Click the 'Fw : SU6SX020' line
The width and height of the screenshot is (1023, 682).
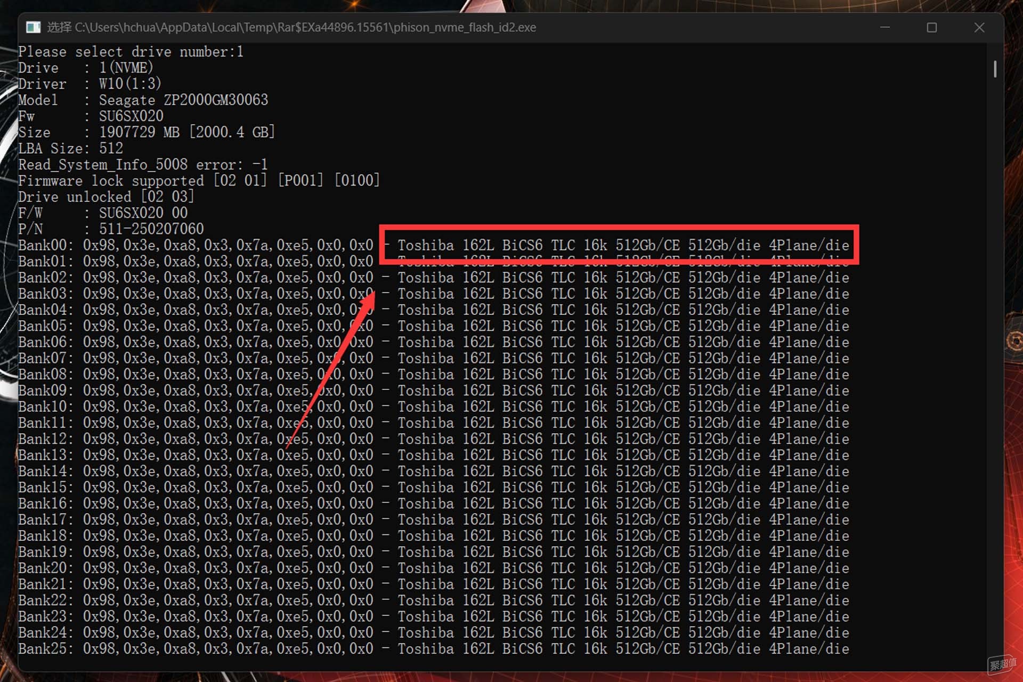tap(91, 116)
